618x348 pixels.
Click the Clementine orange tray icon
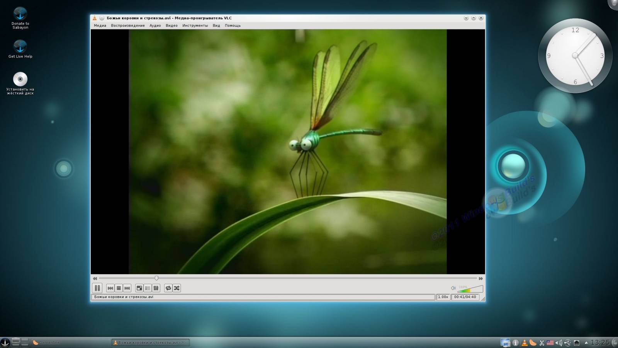pos(533,343)
